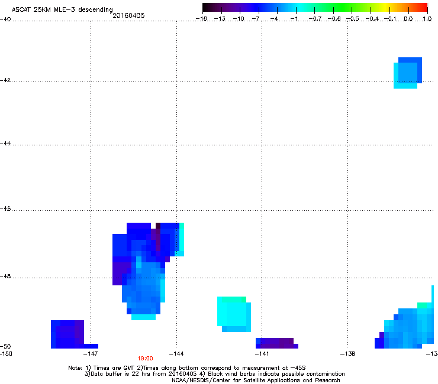
Task: Click the note line beginning "Note: 1) Times are GMT"
Action: [x=187, y=368]
